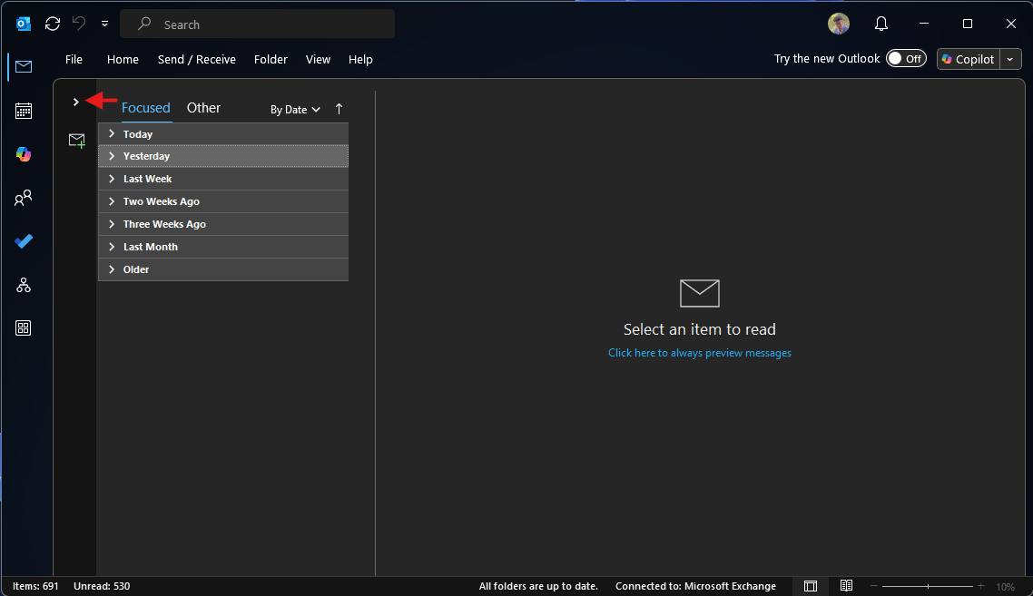Switch to Reading view in status bar
Viewport: 1033px width, 596px height.
tap(846, 586)
